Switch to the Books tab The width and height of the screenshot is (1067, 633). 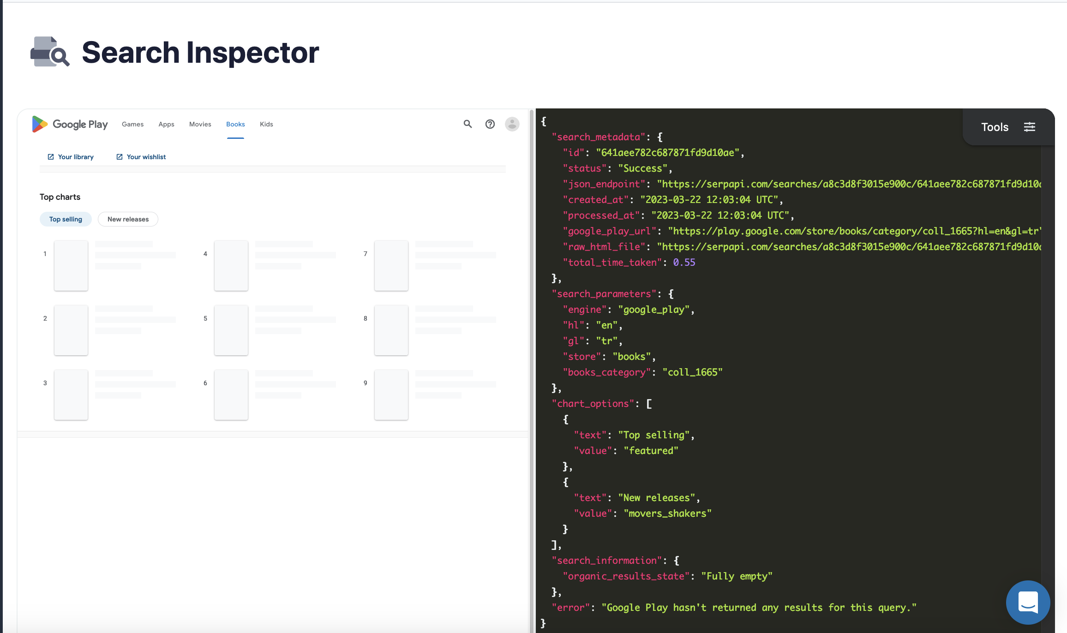click(235, 124)
